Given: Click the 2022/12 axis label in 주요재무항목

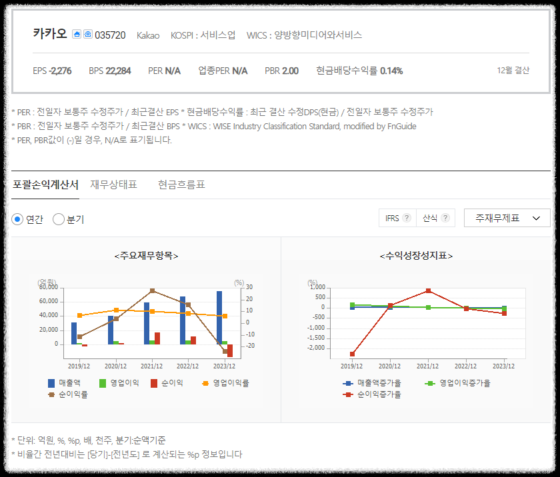Looking at the screenshot, I should coord(187,366).
